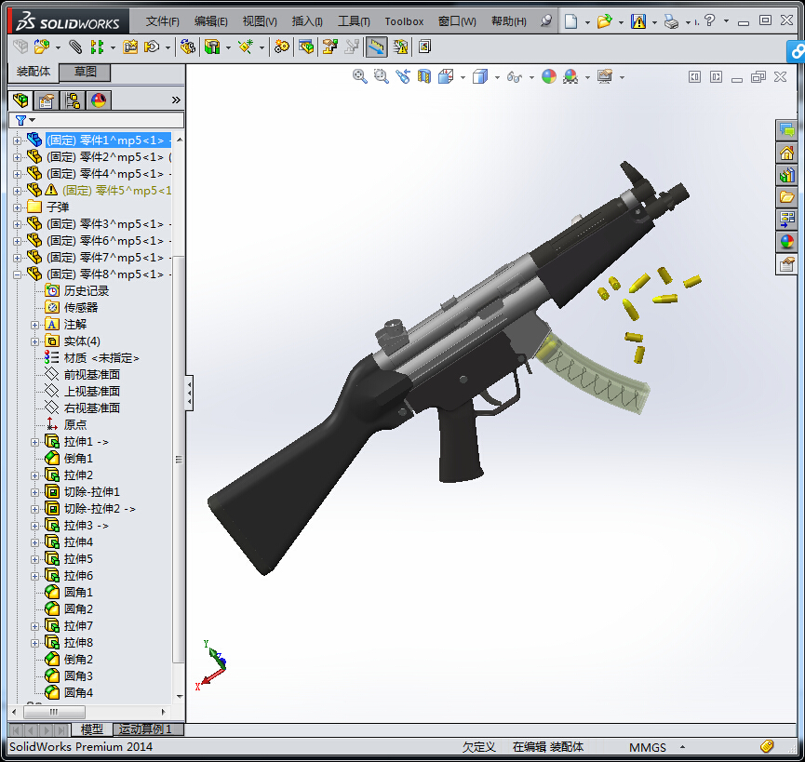Click Previous View icon
The height and width of the screenshot is (762, 805).
pos(402,77)
